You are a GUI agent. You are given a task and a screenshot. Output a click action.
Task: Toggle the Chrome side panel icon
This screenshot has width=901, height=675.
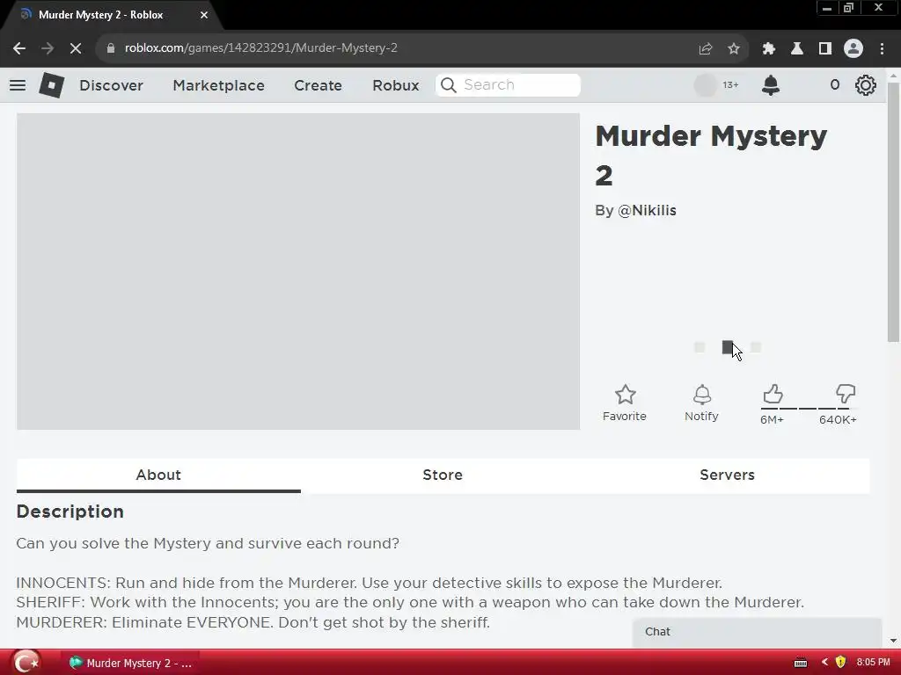click(824, 49)
